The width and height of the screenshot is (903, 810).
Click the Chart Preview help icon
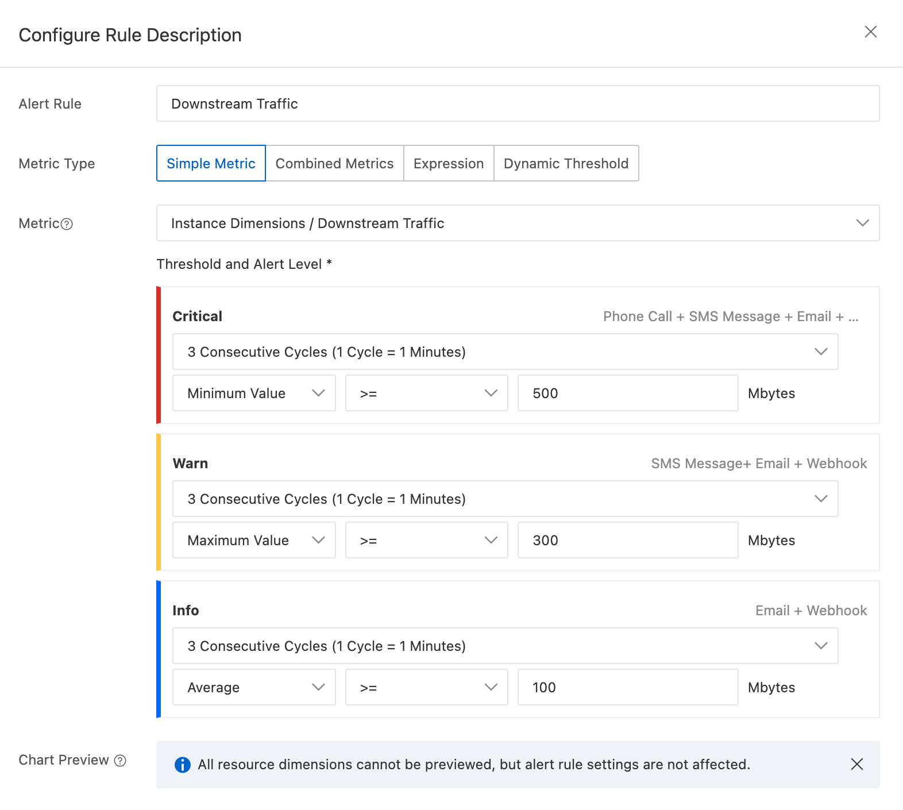[x=120, y=761]
